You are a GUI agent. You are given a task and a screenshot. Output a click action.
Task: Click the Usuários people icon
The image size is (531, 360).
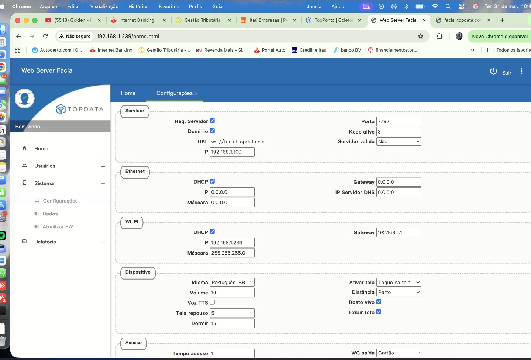coord(24,166)
